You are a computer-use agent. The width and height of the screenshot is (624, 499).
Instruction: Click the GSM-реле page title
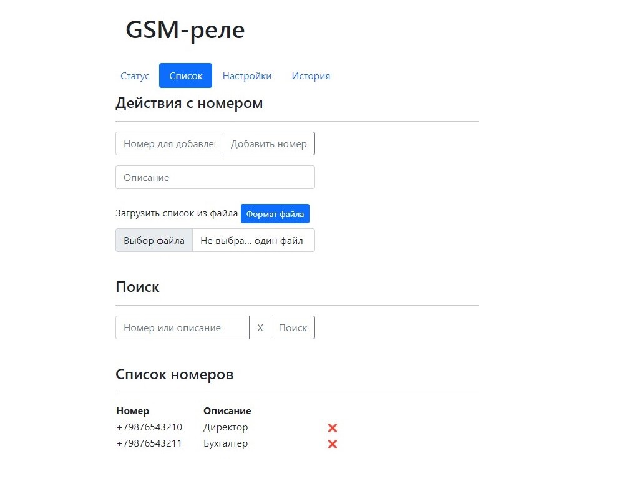pos(185,31)
